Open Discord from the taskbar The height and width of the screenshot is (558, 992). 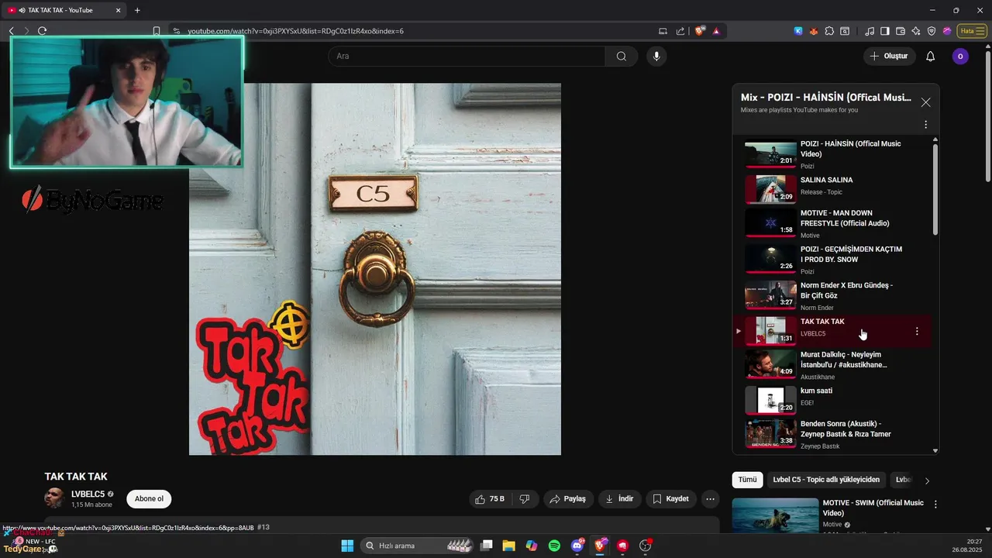pyautogui.click(x=577, y=546)
